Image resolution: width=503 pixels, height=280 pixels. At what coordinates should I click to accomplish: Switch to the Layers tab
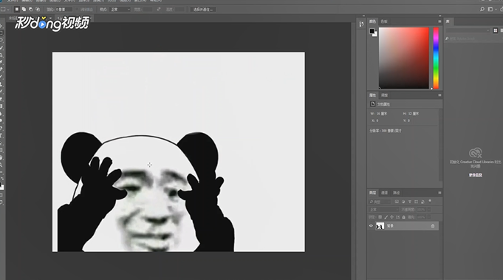[372, 193]
